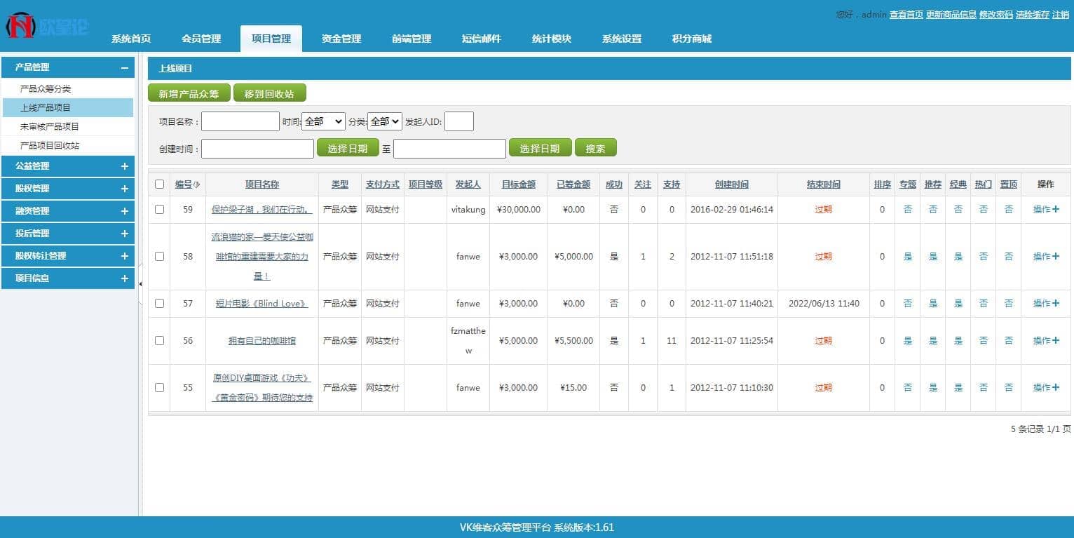The height and width of the screenshot is (538, 1074).
Task: Open the 分类 dropdown filter
Action: point(384,121)
